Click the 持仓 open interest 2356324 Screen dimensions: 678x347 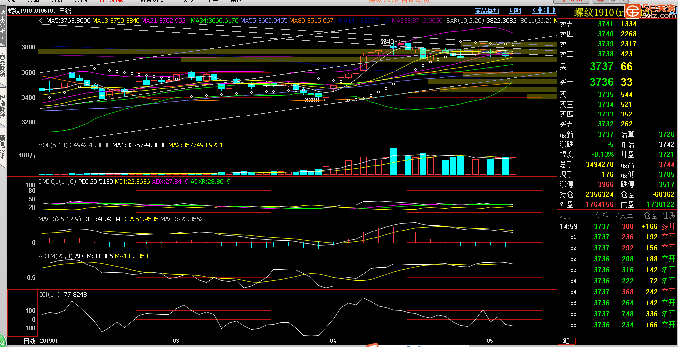pyautogui.click(x=600, y=194)
